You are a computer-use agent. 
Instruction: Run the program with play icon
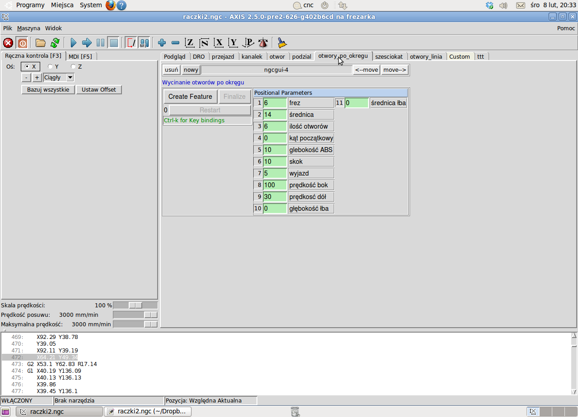tap(74, 43)
